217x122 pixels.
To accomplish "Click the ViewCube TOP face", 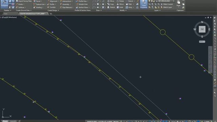I will 202,29.
